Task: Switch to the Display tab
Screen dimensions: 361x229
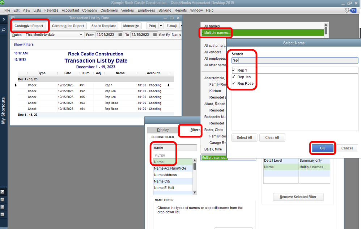Action: click(x=163, y=130)
